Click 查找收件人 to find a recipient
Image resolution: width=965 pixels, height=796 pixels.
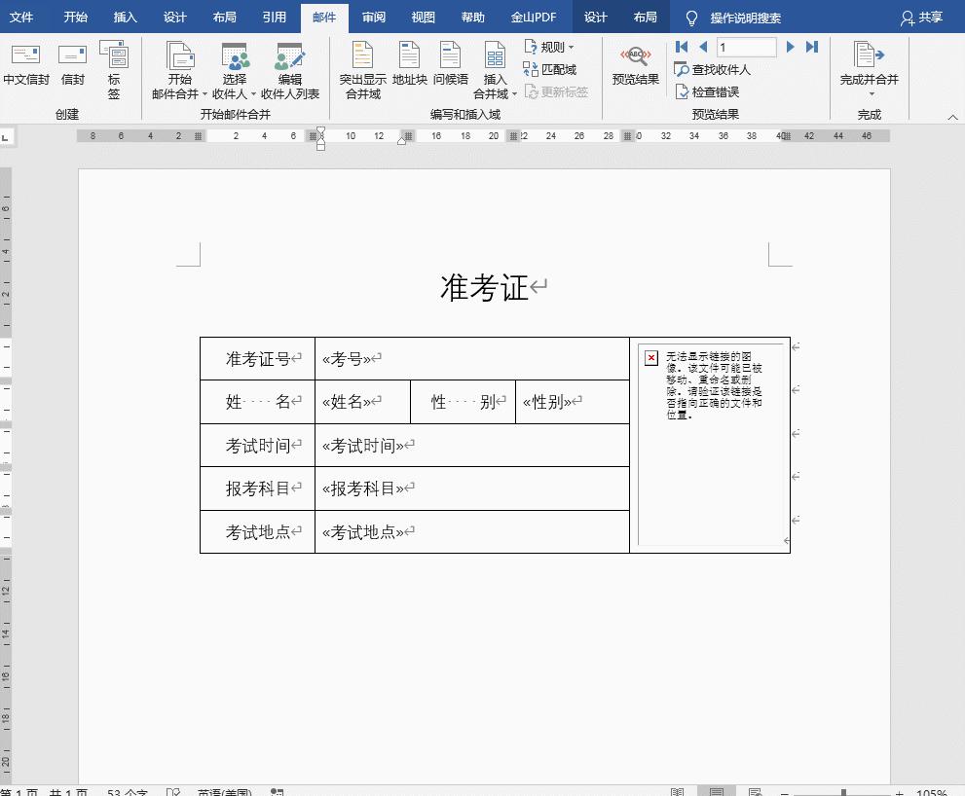[713, 69]
